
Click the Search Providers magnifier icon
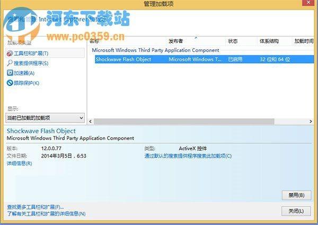(10, 63)
